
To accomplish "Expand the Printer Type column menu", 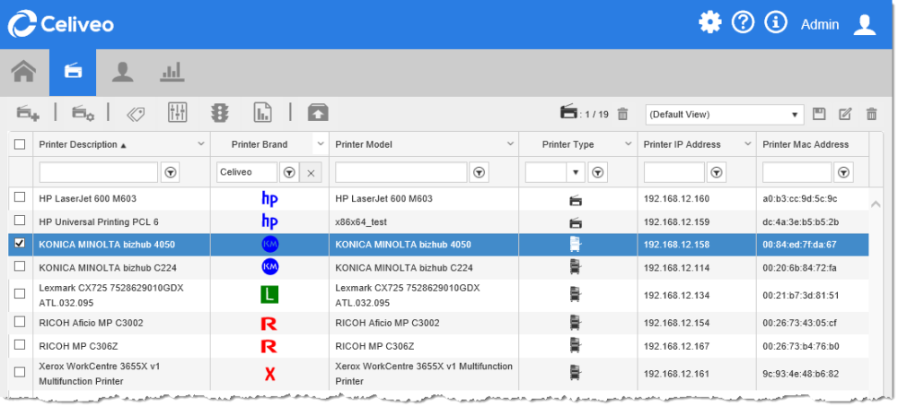I will pos(629,144).
